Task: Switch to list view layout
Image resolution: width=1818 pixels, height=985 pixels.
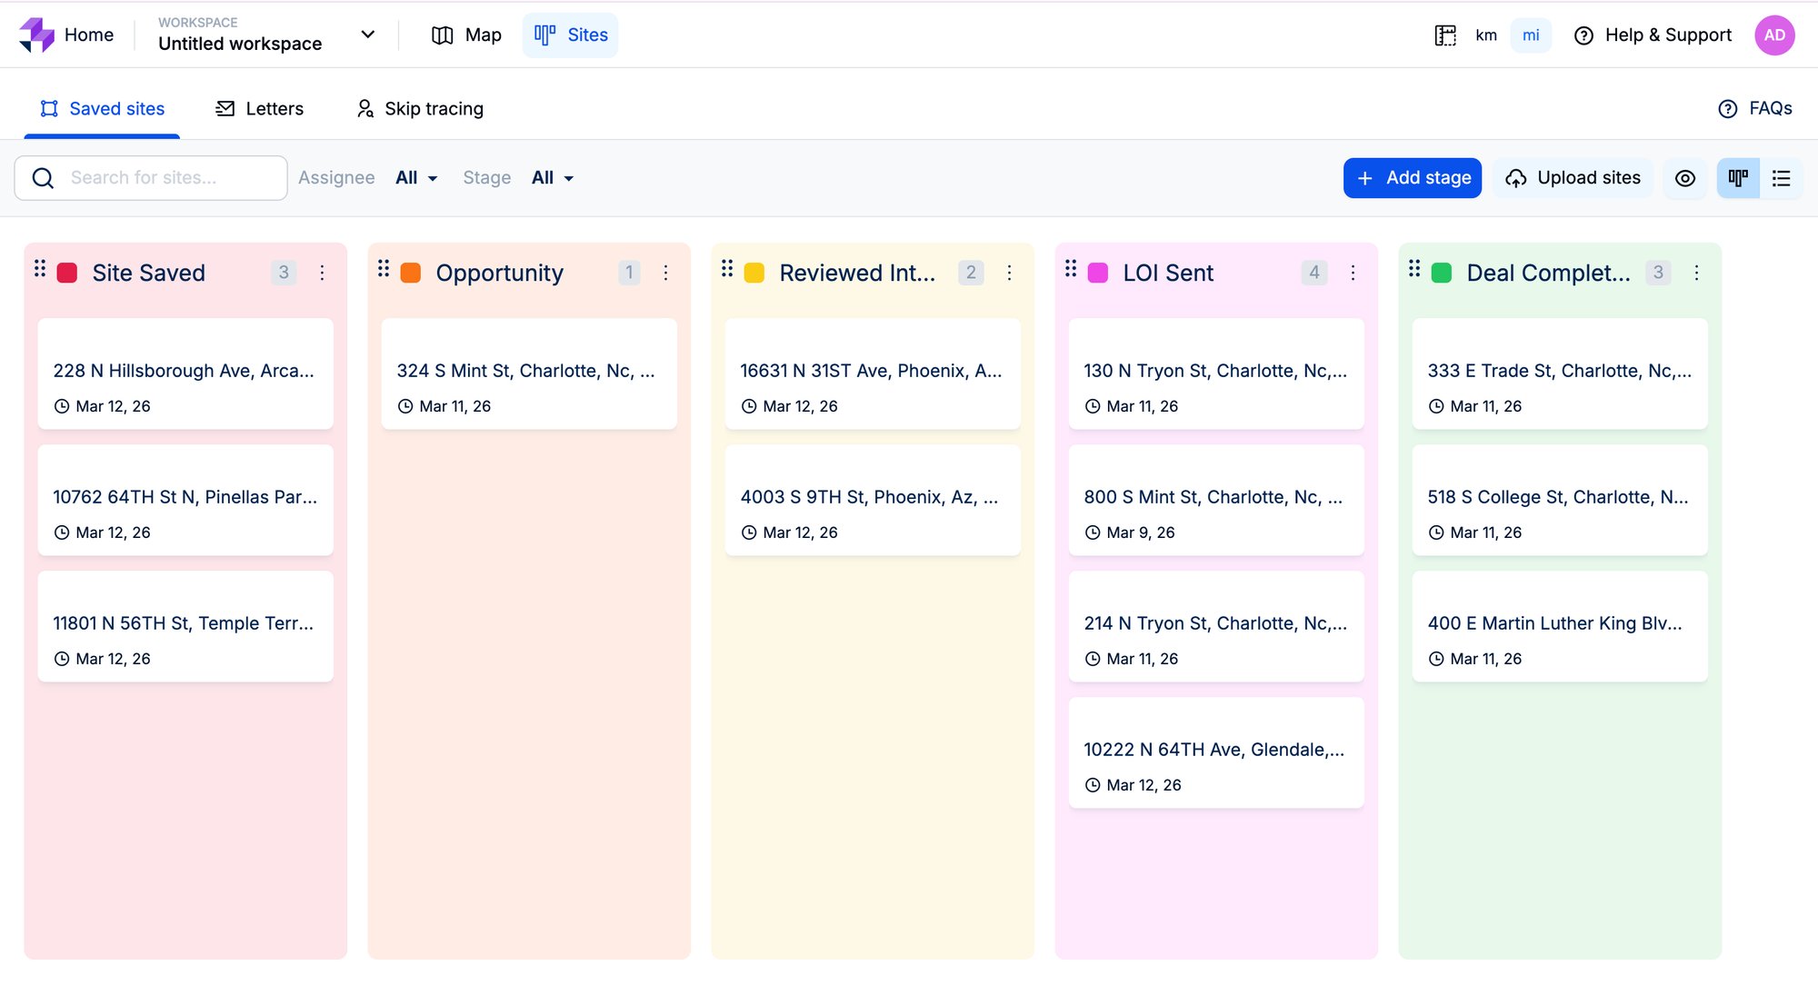Action: (x=1781, y=178)
